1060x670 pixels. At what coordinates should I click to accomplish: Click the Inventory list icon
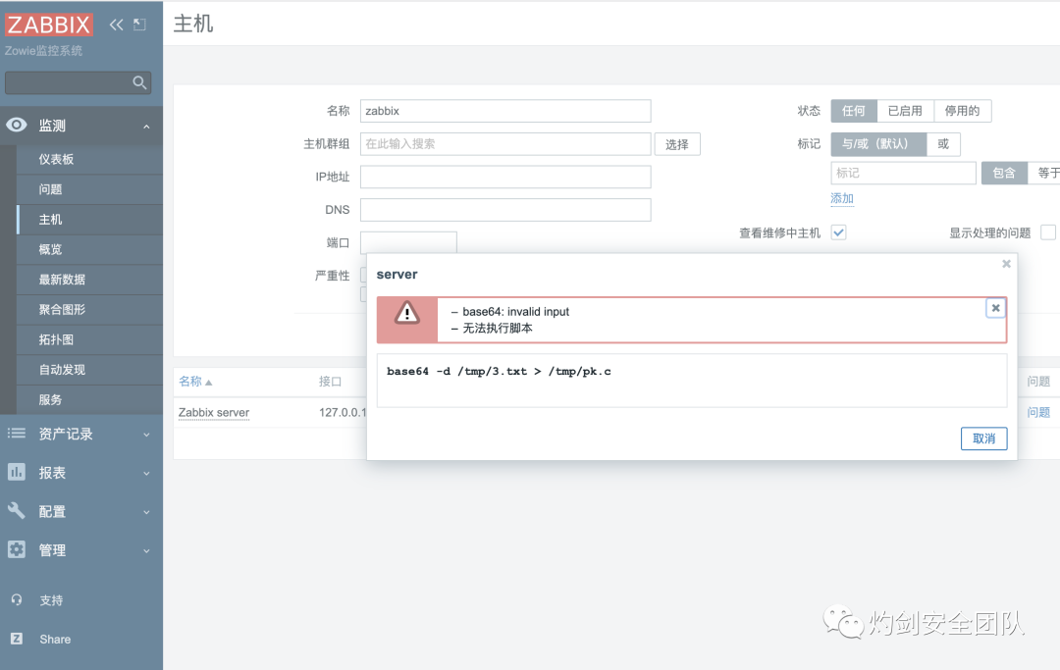[x=17, y=434]
